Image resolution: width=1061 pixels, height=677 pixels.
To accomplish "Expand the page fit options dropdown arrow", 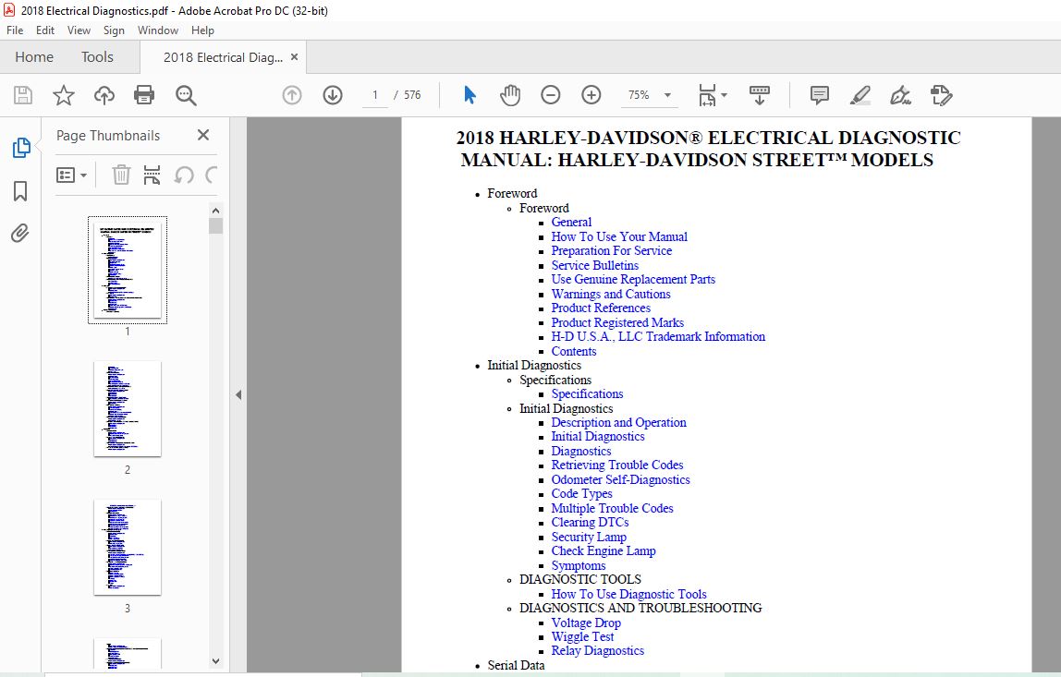I will tap(724, 95).
